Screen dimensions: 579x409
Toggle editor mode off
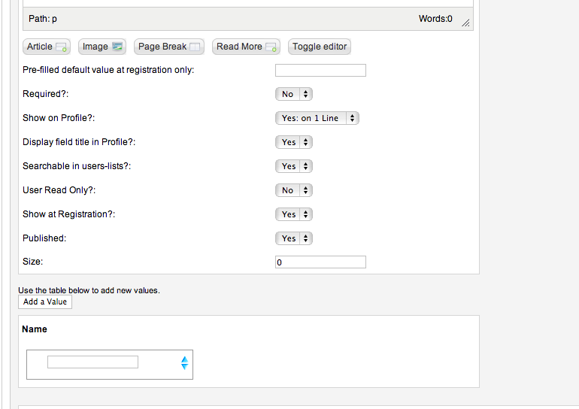[x=320, y=47]
